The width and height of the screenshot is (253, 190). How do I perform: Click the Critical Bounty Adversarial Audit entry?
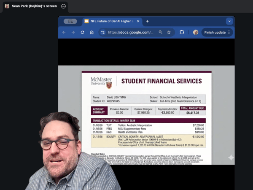(x=148, y=141)
